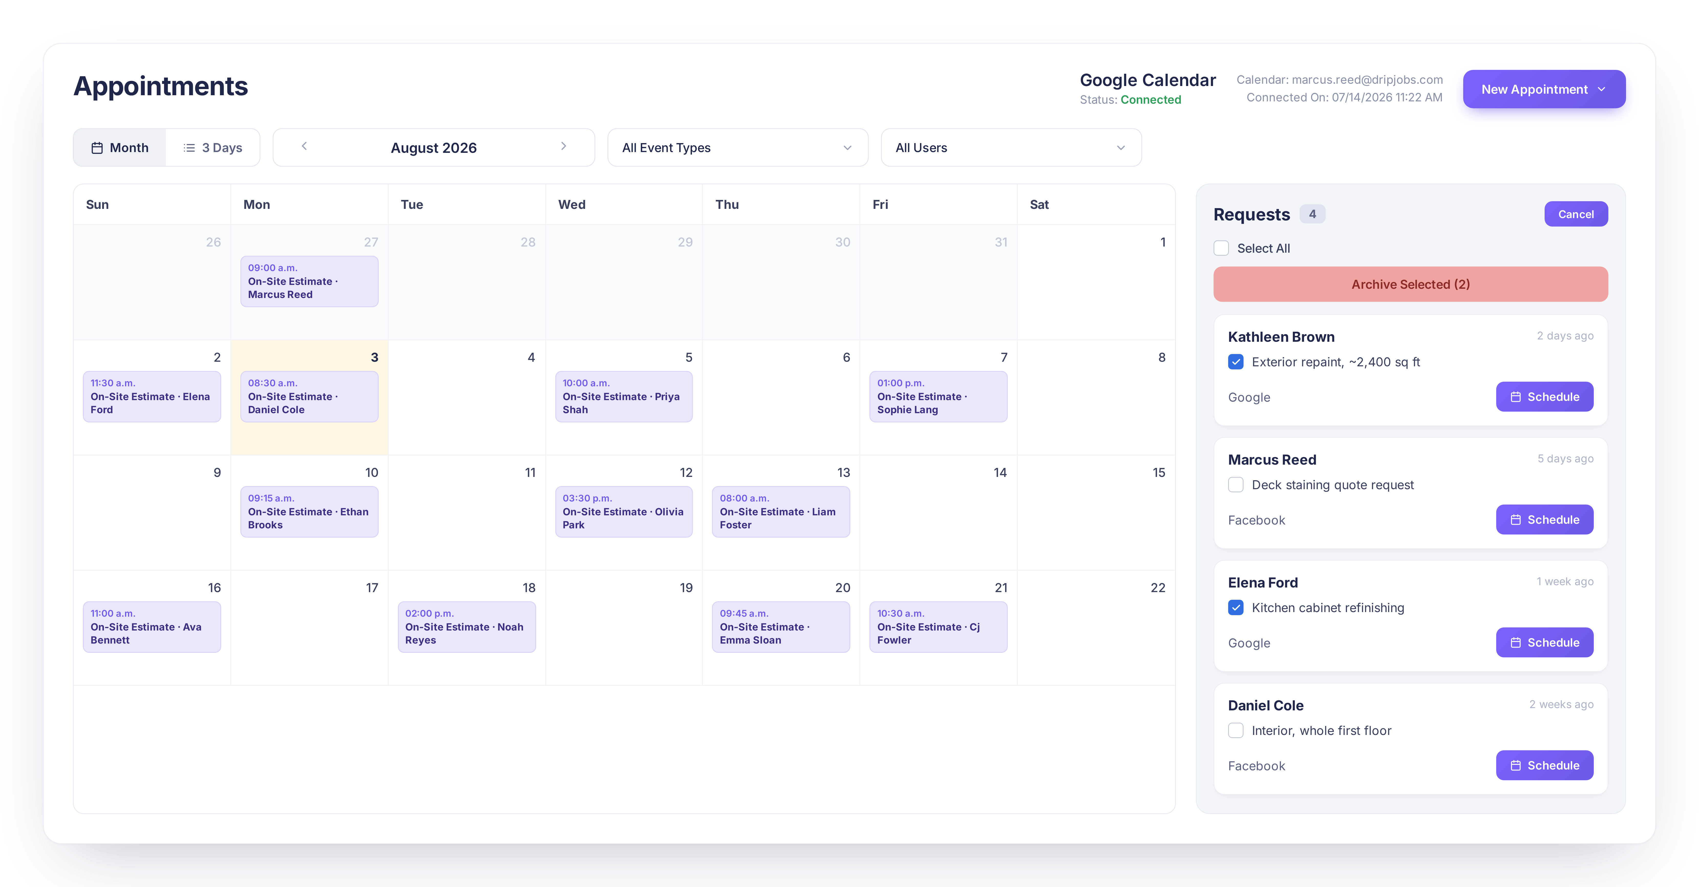Open the 08:00 a.m. Liam Foster estimate

click(x=781, y=512)
